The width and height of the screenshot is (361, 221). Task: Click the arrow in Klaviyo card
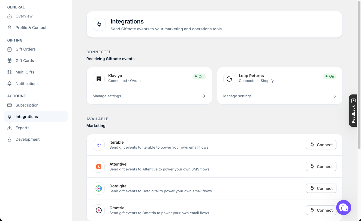pos(204,96)
